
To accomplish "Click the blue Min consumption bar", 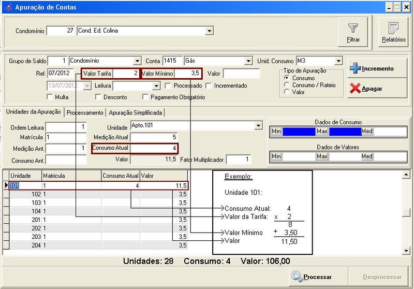I will (299, 132).
